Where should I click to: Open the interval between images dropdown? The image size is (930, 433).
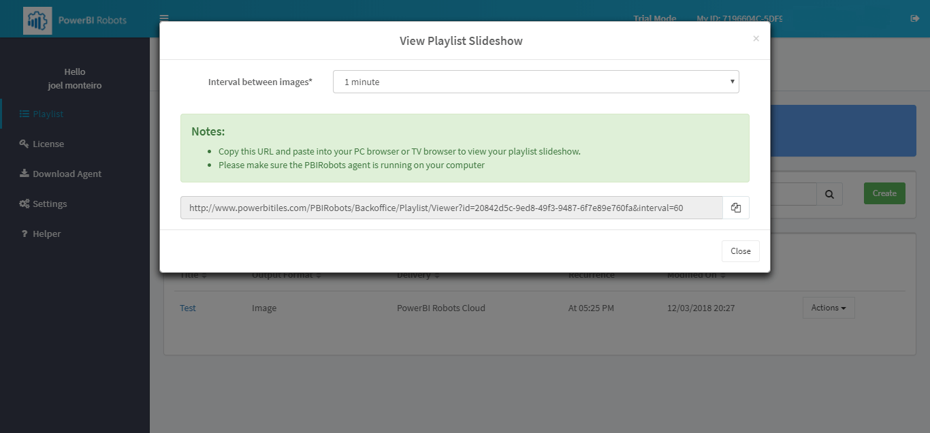click(535, 81)
